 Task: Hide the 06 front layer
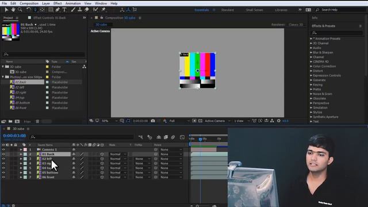click(x=3, y=177)
